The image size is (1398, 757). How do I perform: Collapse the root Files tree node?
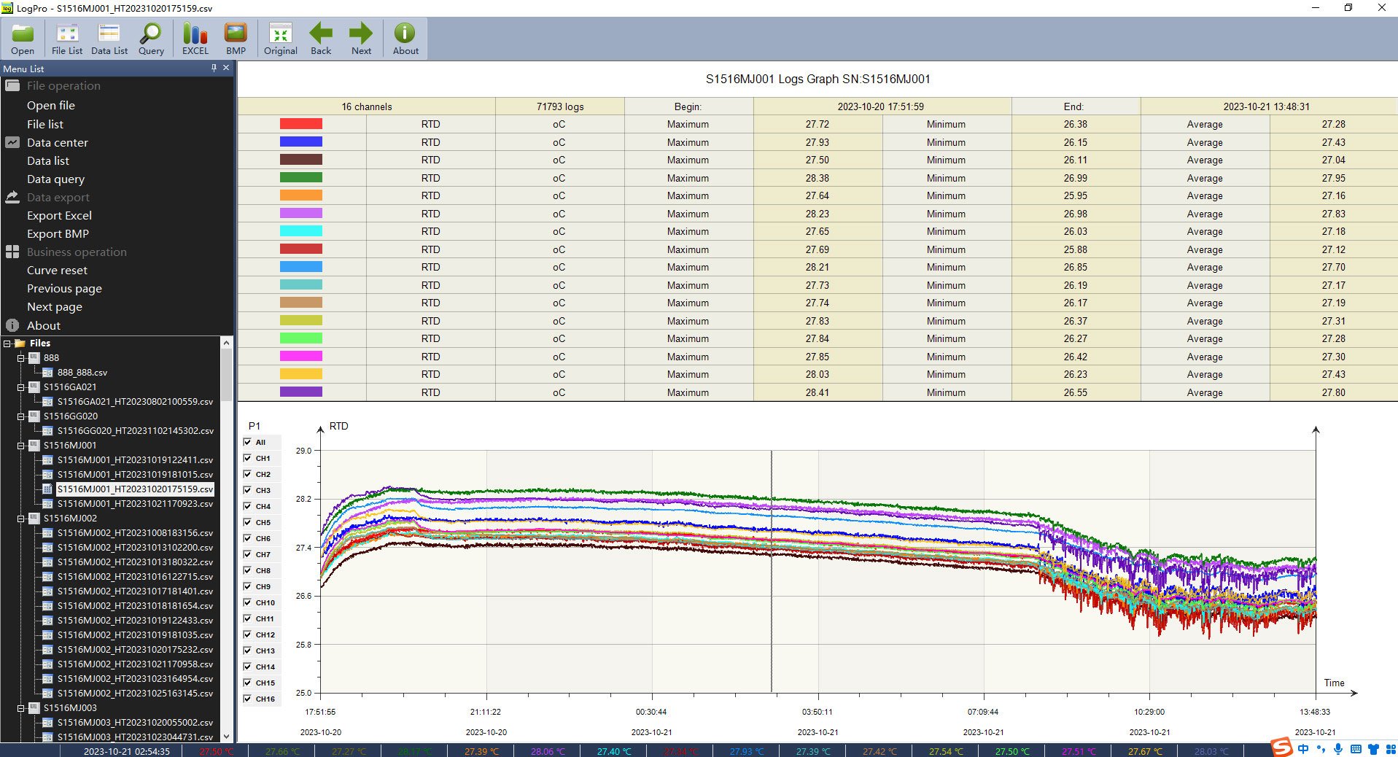(x=7, y=343)
